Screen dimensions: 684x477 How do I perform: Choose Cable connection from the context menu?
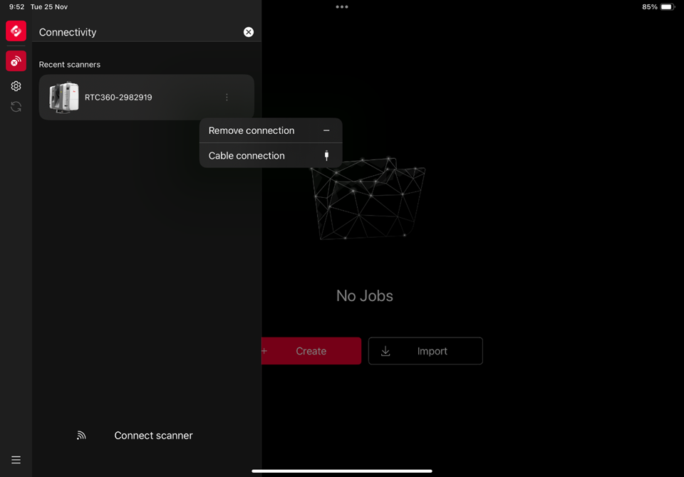click(247, 156)
